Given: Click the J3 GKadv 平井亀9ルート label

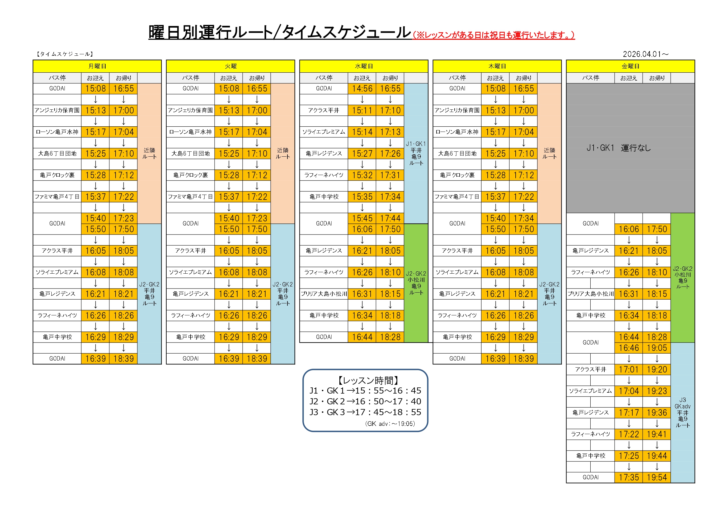Looking at the screenshot, I should pyautogui.click(x=683, y=413).
